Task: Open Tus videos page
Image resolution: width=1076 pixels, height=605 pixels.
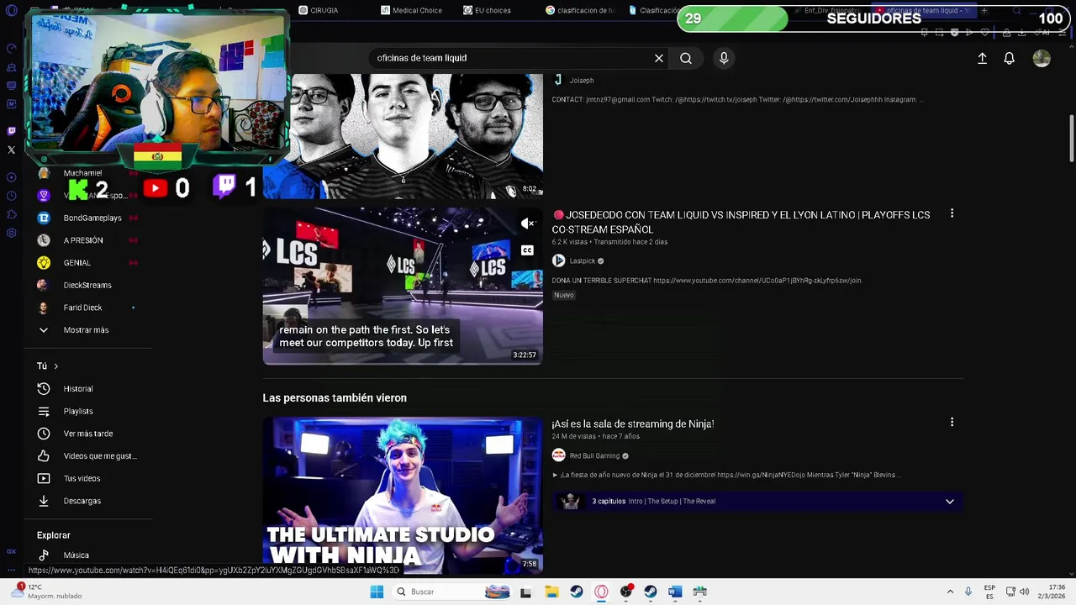Action: point(82,478)
